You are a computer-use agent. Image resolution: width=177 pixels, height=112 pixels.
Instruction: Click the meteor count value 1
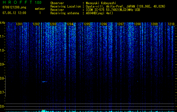coord(40,13)
